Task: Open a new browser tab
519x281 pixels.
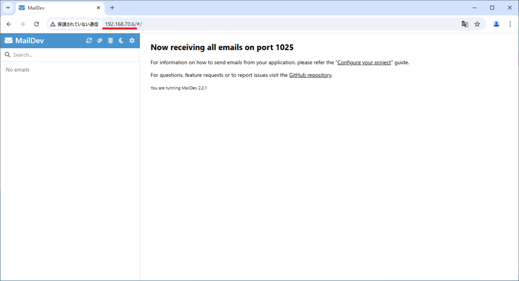Action: 112,8
